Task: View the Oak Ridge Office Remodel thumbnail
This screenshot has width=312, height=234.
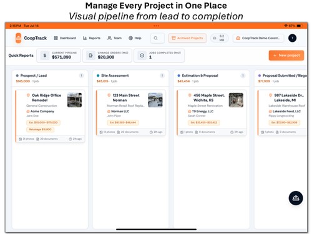Action: [74, 100]
